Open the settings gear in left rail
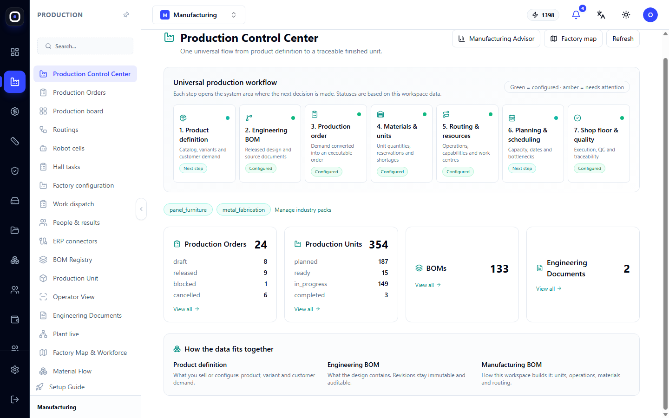The image size is (669, 418). click(15, 370)
